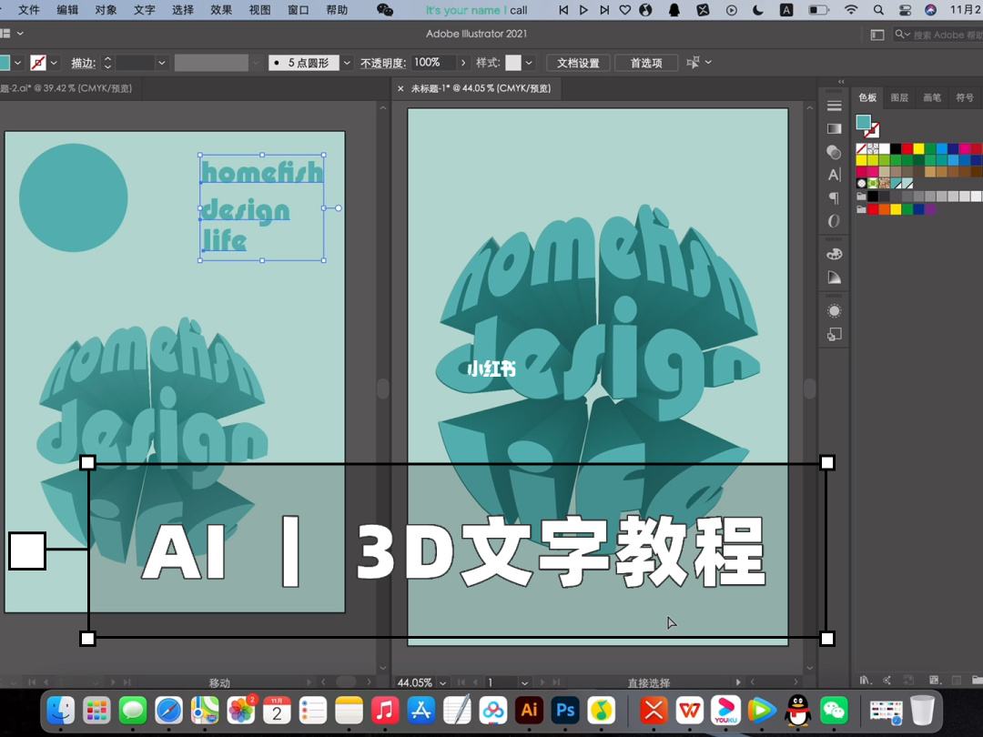
Task: Click the Arrange Documents icon in title bar
Action: (x=877, y=35)
